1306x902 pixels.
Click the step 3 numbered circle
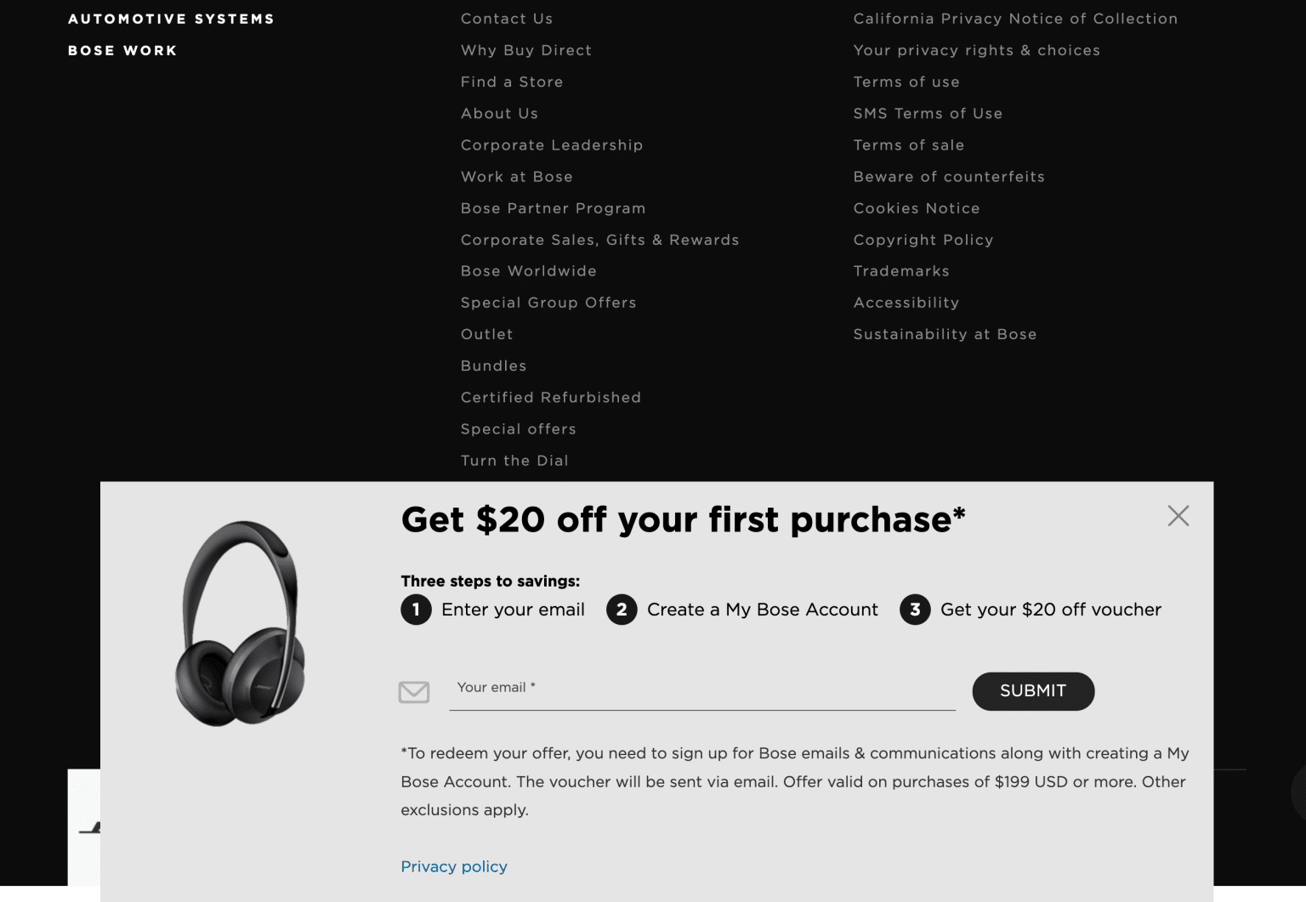[x=914, y=610]
